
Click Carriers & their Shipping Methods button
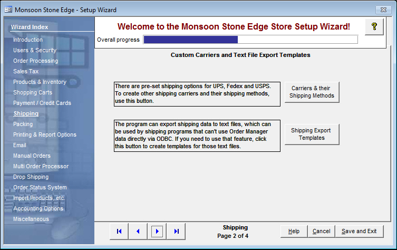pos(312,92)
